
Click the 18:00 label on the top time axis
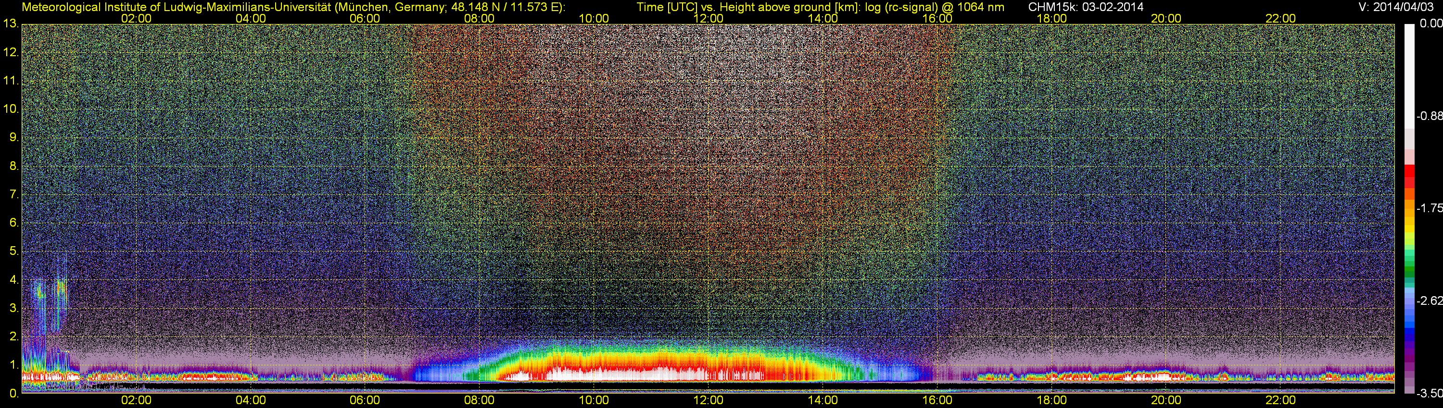1051,18
